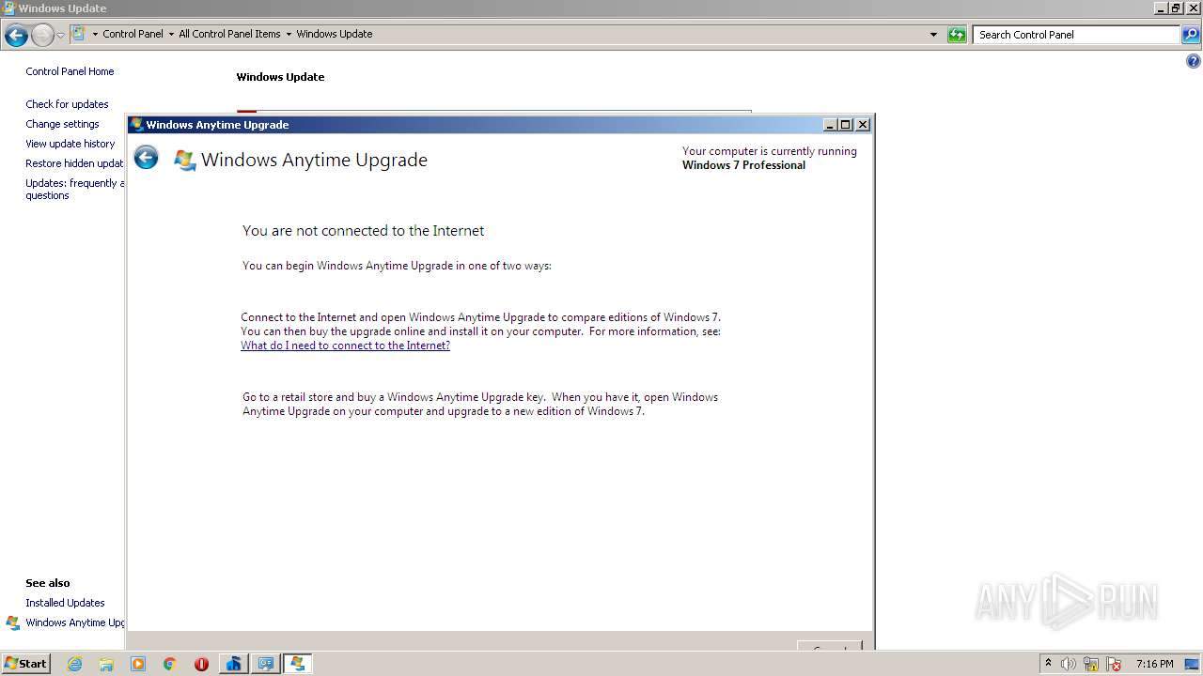Click Check for updates link
1203x676 pixels.
(x=67, y=104)
